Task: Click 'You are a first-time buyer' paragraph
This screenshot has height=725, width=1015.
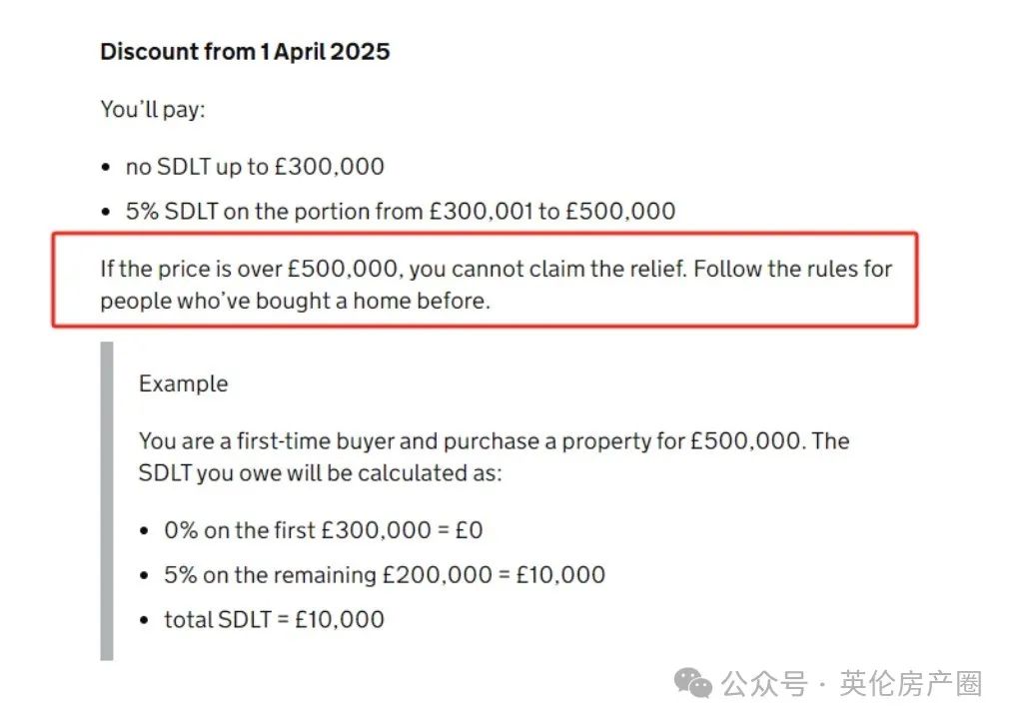Action: click(494, 457)
